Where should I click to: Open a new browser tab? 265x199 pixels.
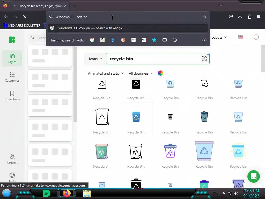coord(75,6)
